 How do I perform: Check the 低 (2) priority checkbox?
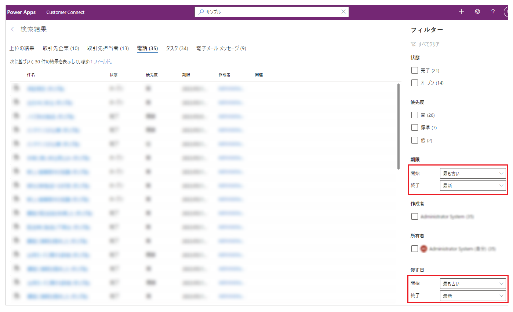tap(415, 140)
